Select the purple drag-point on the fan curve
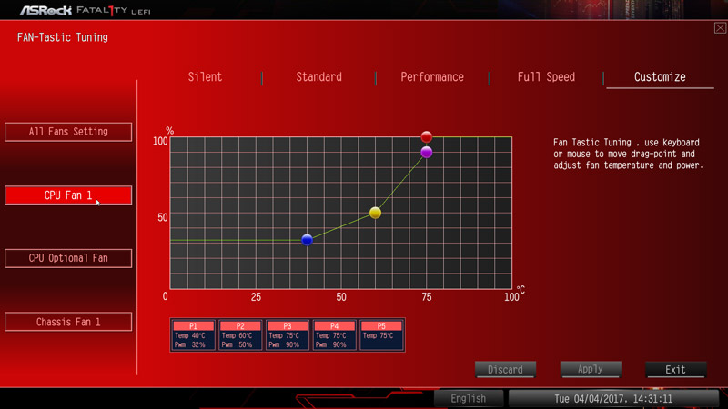Screen dimensions: 728x409 tap(427, 152)
